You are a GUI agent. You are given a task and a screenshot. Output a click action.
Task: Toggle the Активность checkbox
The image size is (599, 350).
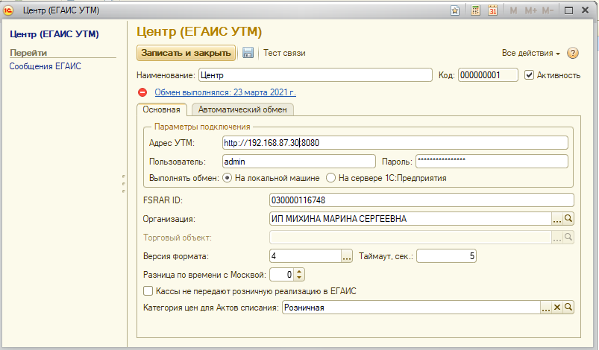(529, 75)
